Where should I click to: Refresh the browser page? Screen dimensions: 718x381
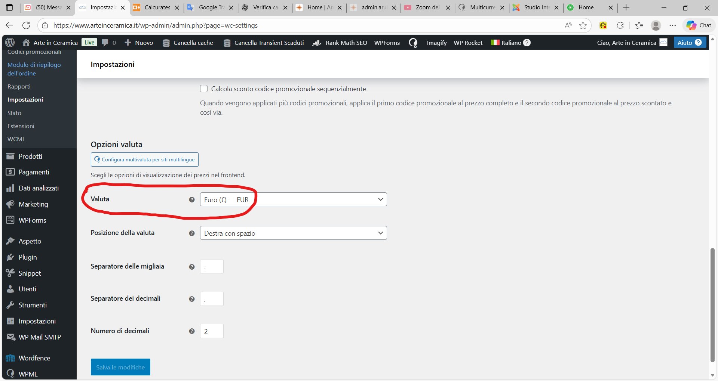tap(26, 25)
